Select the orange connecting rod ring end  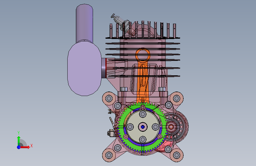pyautogui.click(x=143, y=55)
